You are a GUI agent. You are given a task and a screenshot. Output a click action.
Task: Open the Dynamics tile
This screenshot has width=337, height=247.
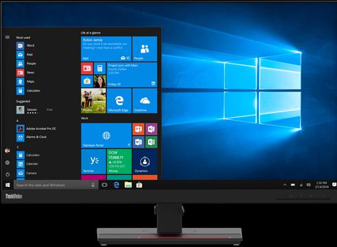tap(145, 161)
